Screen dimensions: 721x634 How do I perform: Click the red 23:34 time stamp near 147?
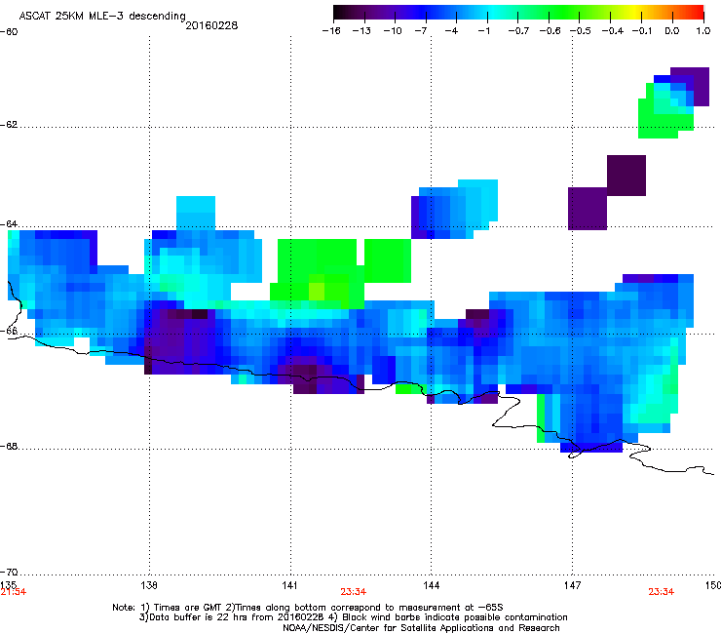[662, 592]
